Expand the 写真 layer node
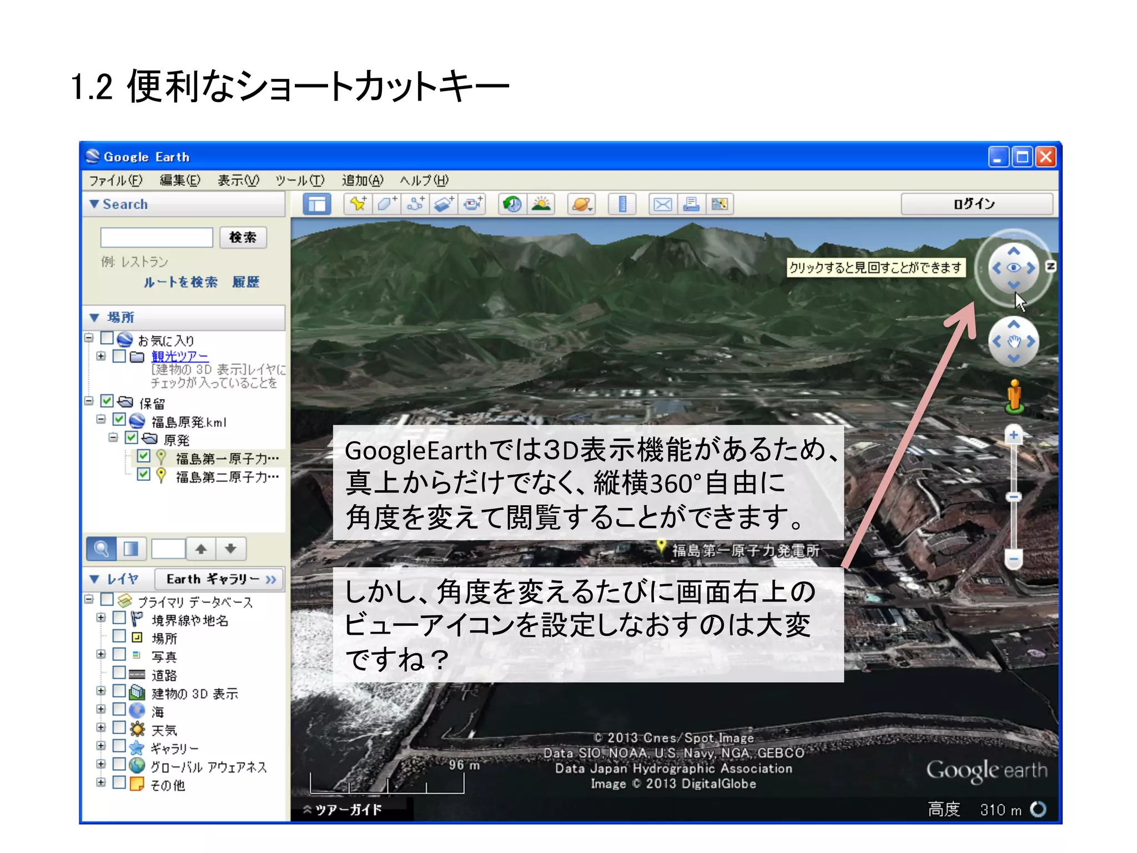 [101, 654]
